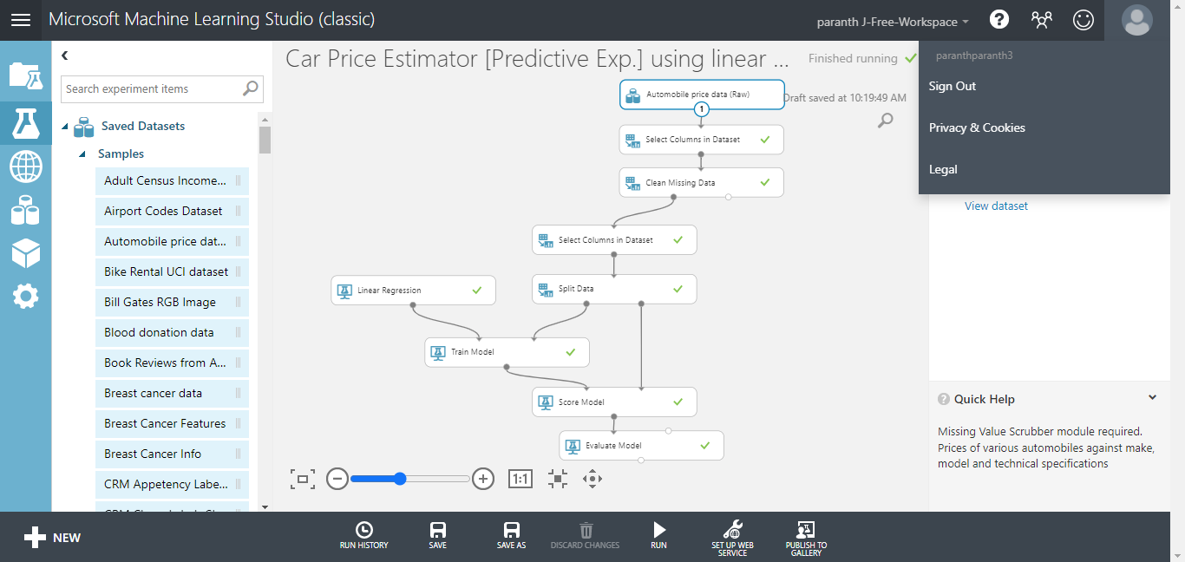The image size is (1185, 562).
Task: Open Privacy & Cookies menu entry
Action: coord(977,127)
